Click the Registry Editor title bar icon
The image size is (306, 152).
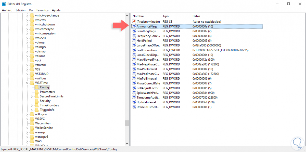click(x=4, y=4)
